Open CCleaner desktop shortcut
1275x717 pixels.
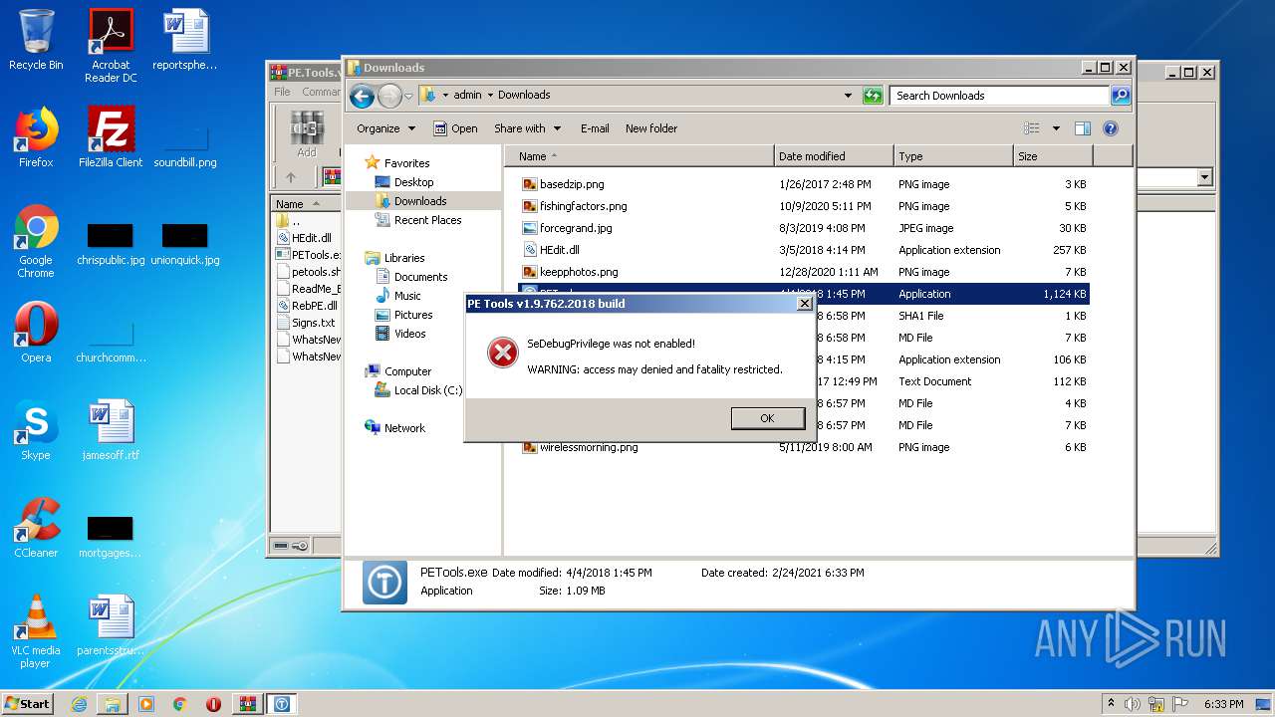coord(36,528)
